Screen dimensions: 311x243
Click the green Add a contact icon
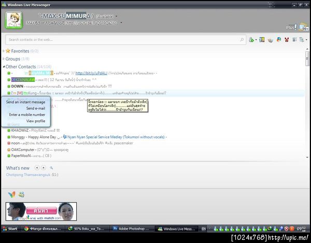point(251,40)
